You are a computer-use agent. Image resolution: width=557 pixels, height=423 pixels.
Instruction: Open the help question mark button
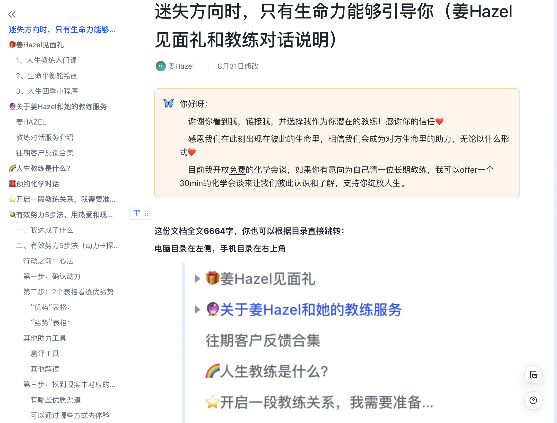click(x=533, y=400)
